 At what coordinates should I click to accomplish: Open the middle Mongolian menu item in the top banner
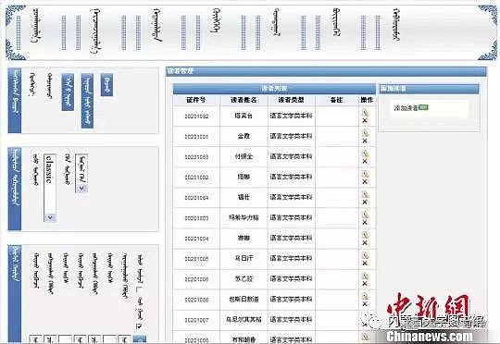tap(216, 20)
